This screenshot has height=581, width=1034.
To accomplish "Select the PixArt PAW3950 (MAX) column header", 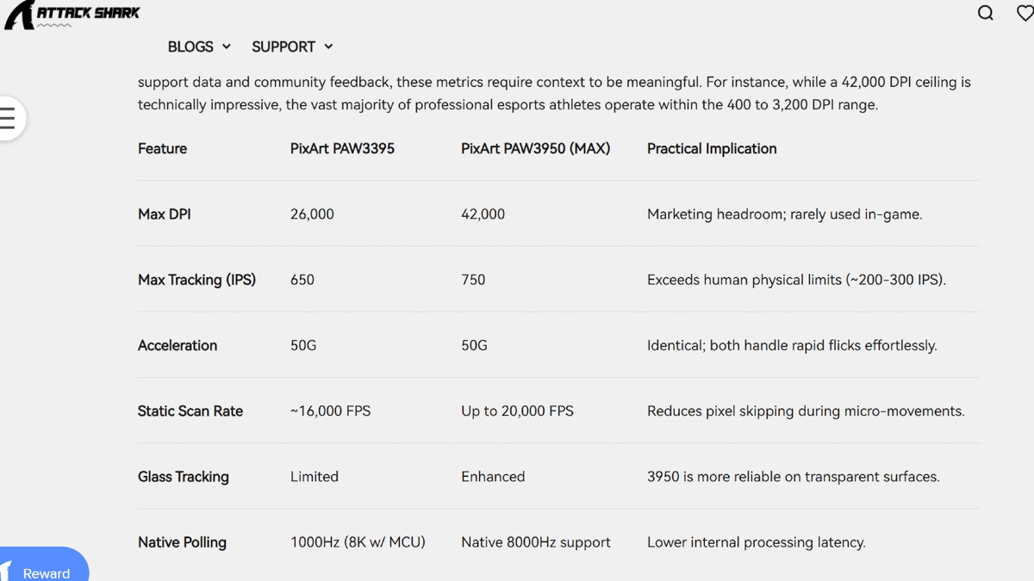I will coord(535,148).
